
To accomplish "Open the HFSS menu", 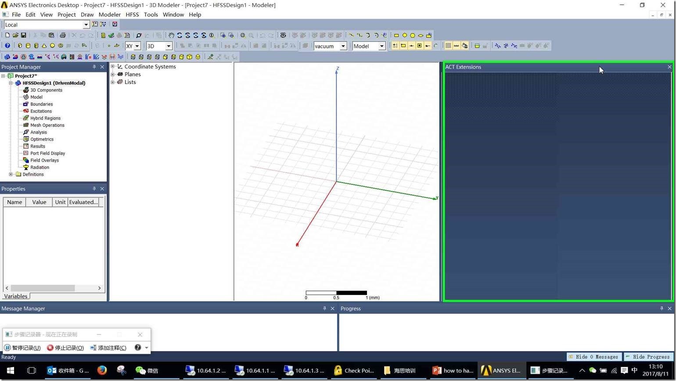I will coord(132,14).
